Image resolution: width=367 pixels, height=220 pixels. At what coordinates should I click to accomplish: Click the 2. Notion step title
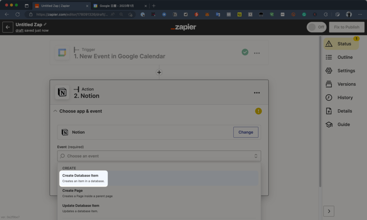[x=87, y=96]
